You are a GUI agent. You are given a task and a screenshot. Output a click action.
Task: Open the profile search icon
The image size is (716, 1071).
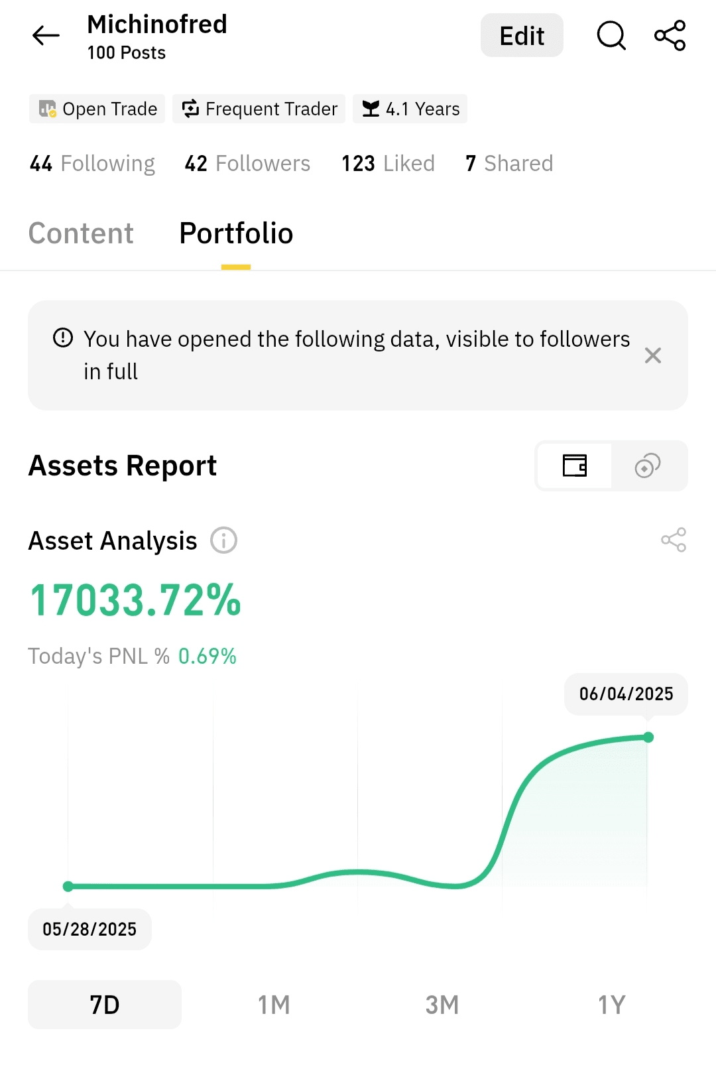[611, 36]
